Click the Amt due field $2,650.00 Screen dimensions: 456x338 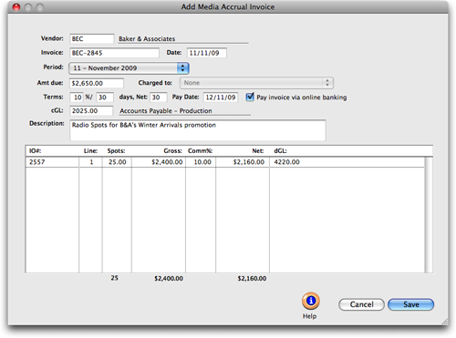pyautogui.click(x=97, y=83)
